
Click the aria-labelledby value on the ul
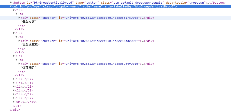154,6
